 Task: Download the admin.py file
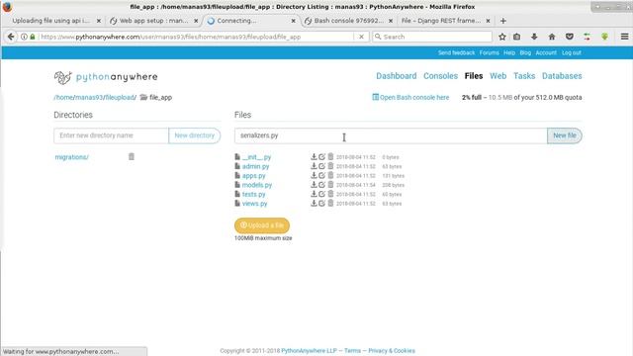click(314, 166)
